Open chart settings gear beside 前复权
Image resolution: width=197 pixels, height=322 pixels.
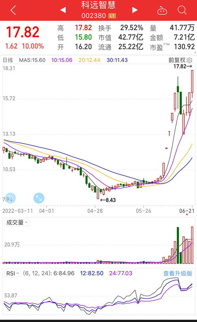(189, 60)
